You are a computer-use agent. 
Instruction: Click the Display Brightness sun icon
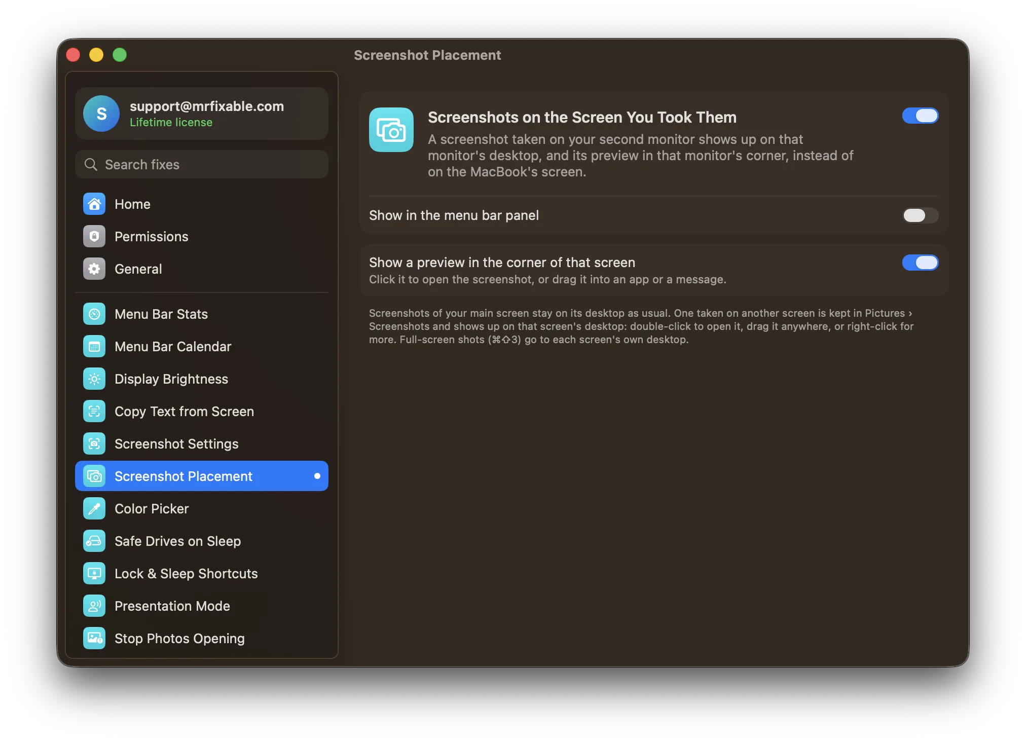94,379
